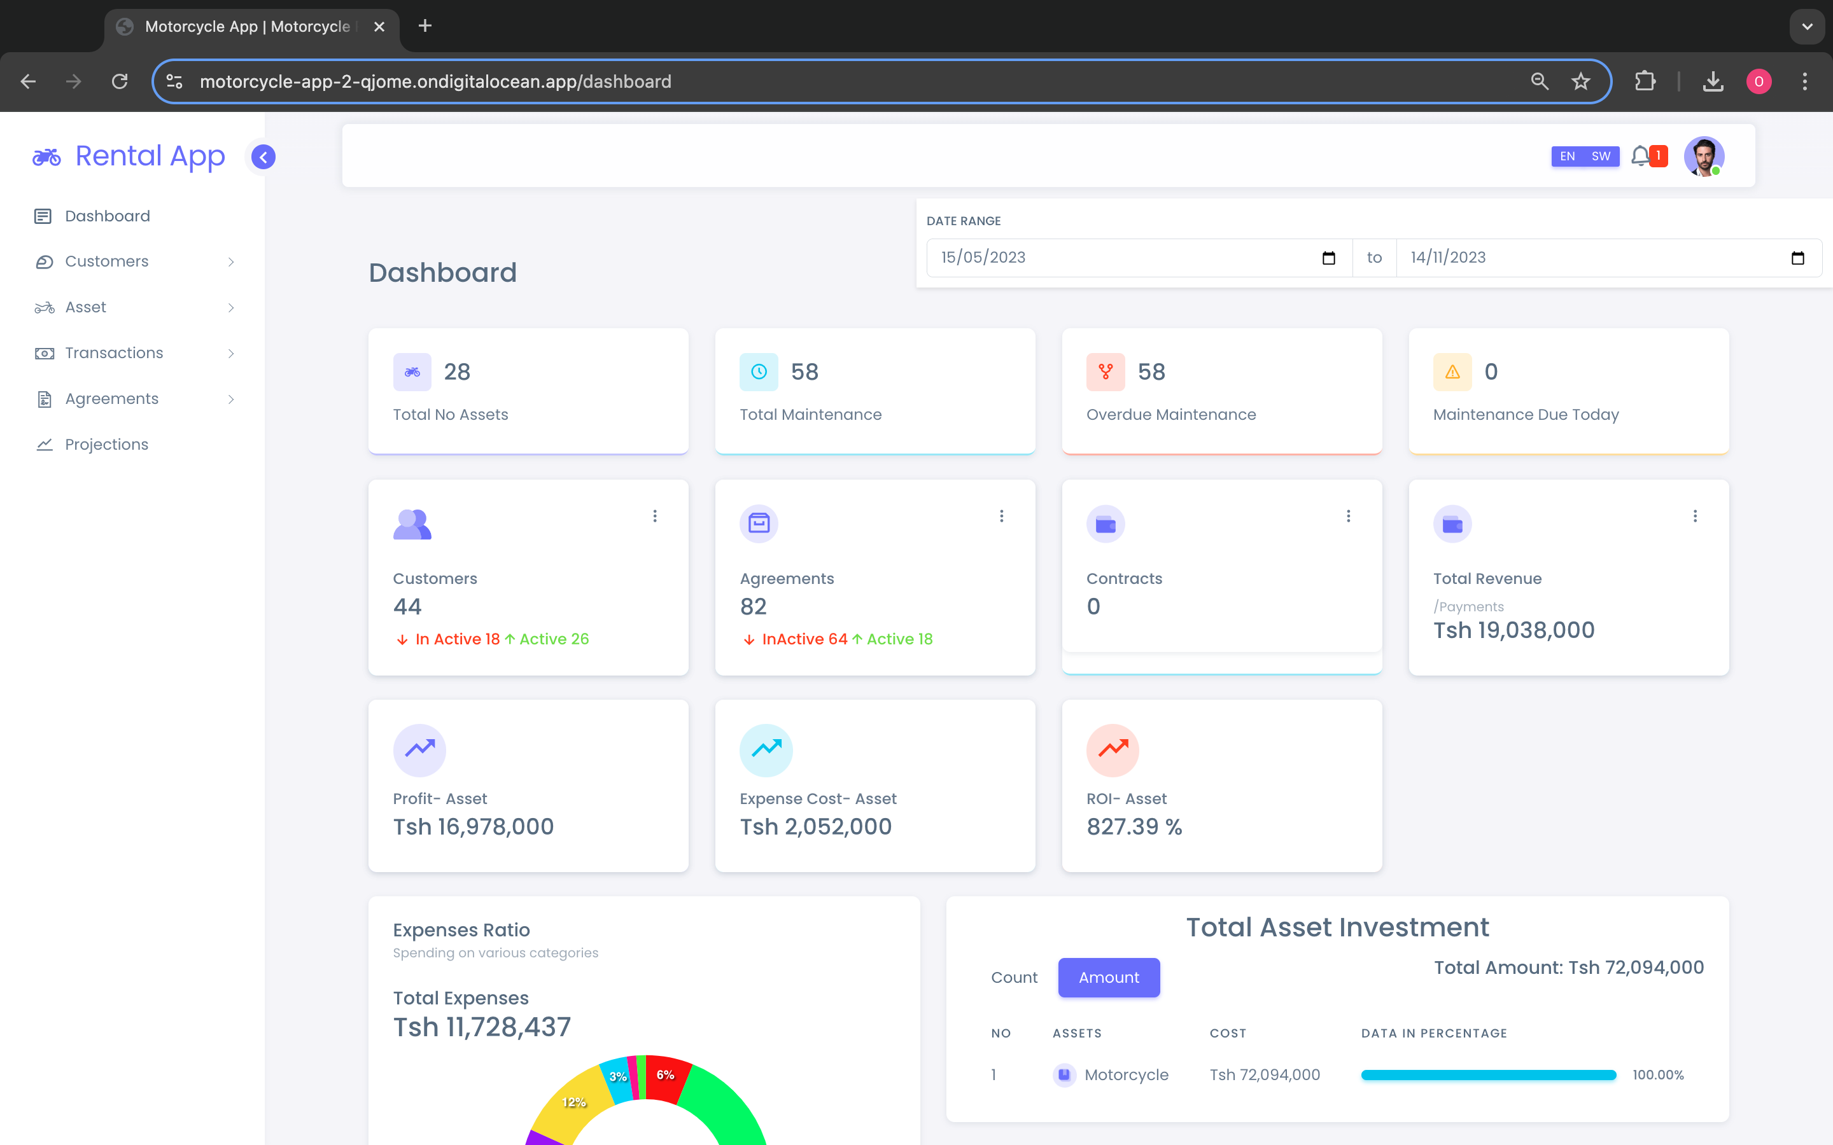Collapse sidebar with the blue arrow button
The width and height of the screenshot is (1833, 1145).
click(263, 156)
